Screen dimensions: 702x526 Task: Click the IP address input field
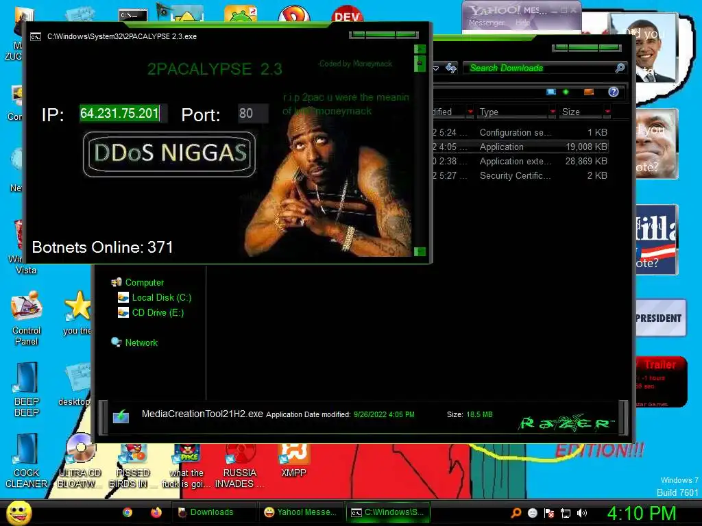(x=123, y=113)
